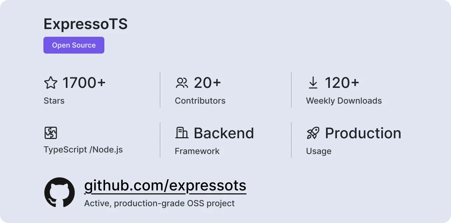
Task: Click the Stars label
Action: pos(54,101)
